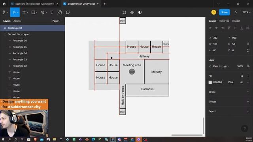Open the tabs list chevron in title bar
The image size is (253, 142).
point(218,4)
